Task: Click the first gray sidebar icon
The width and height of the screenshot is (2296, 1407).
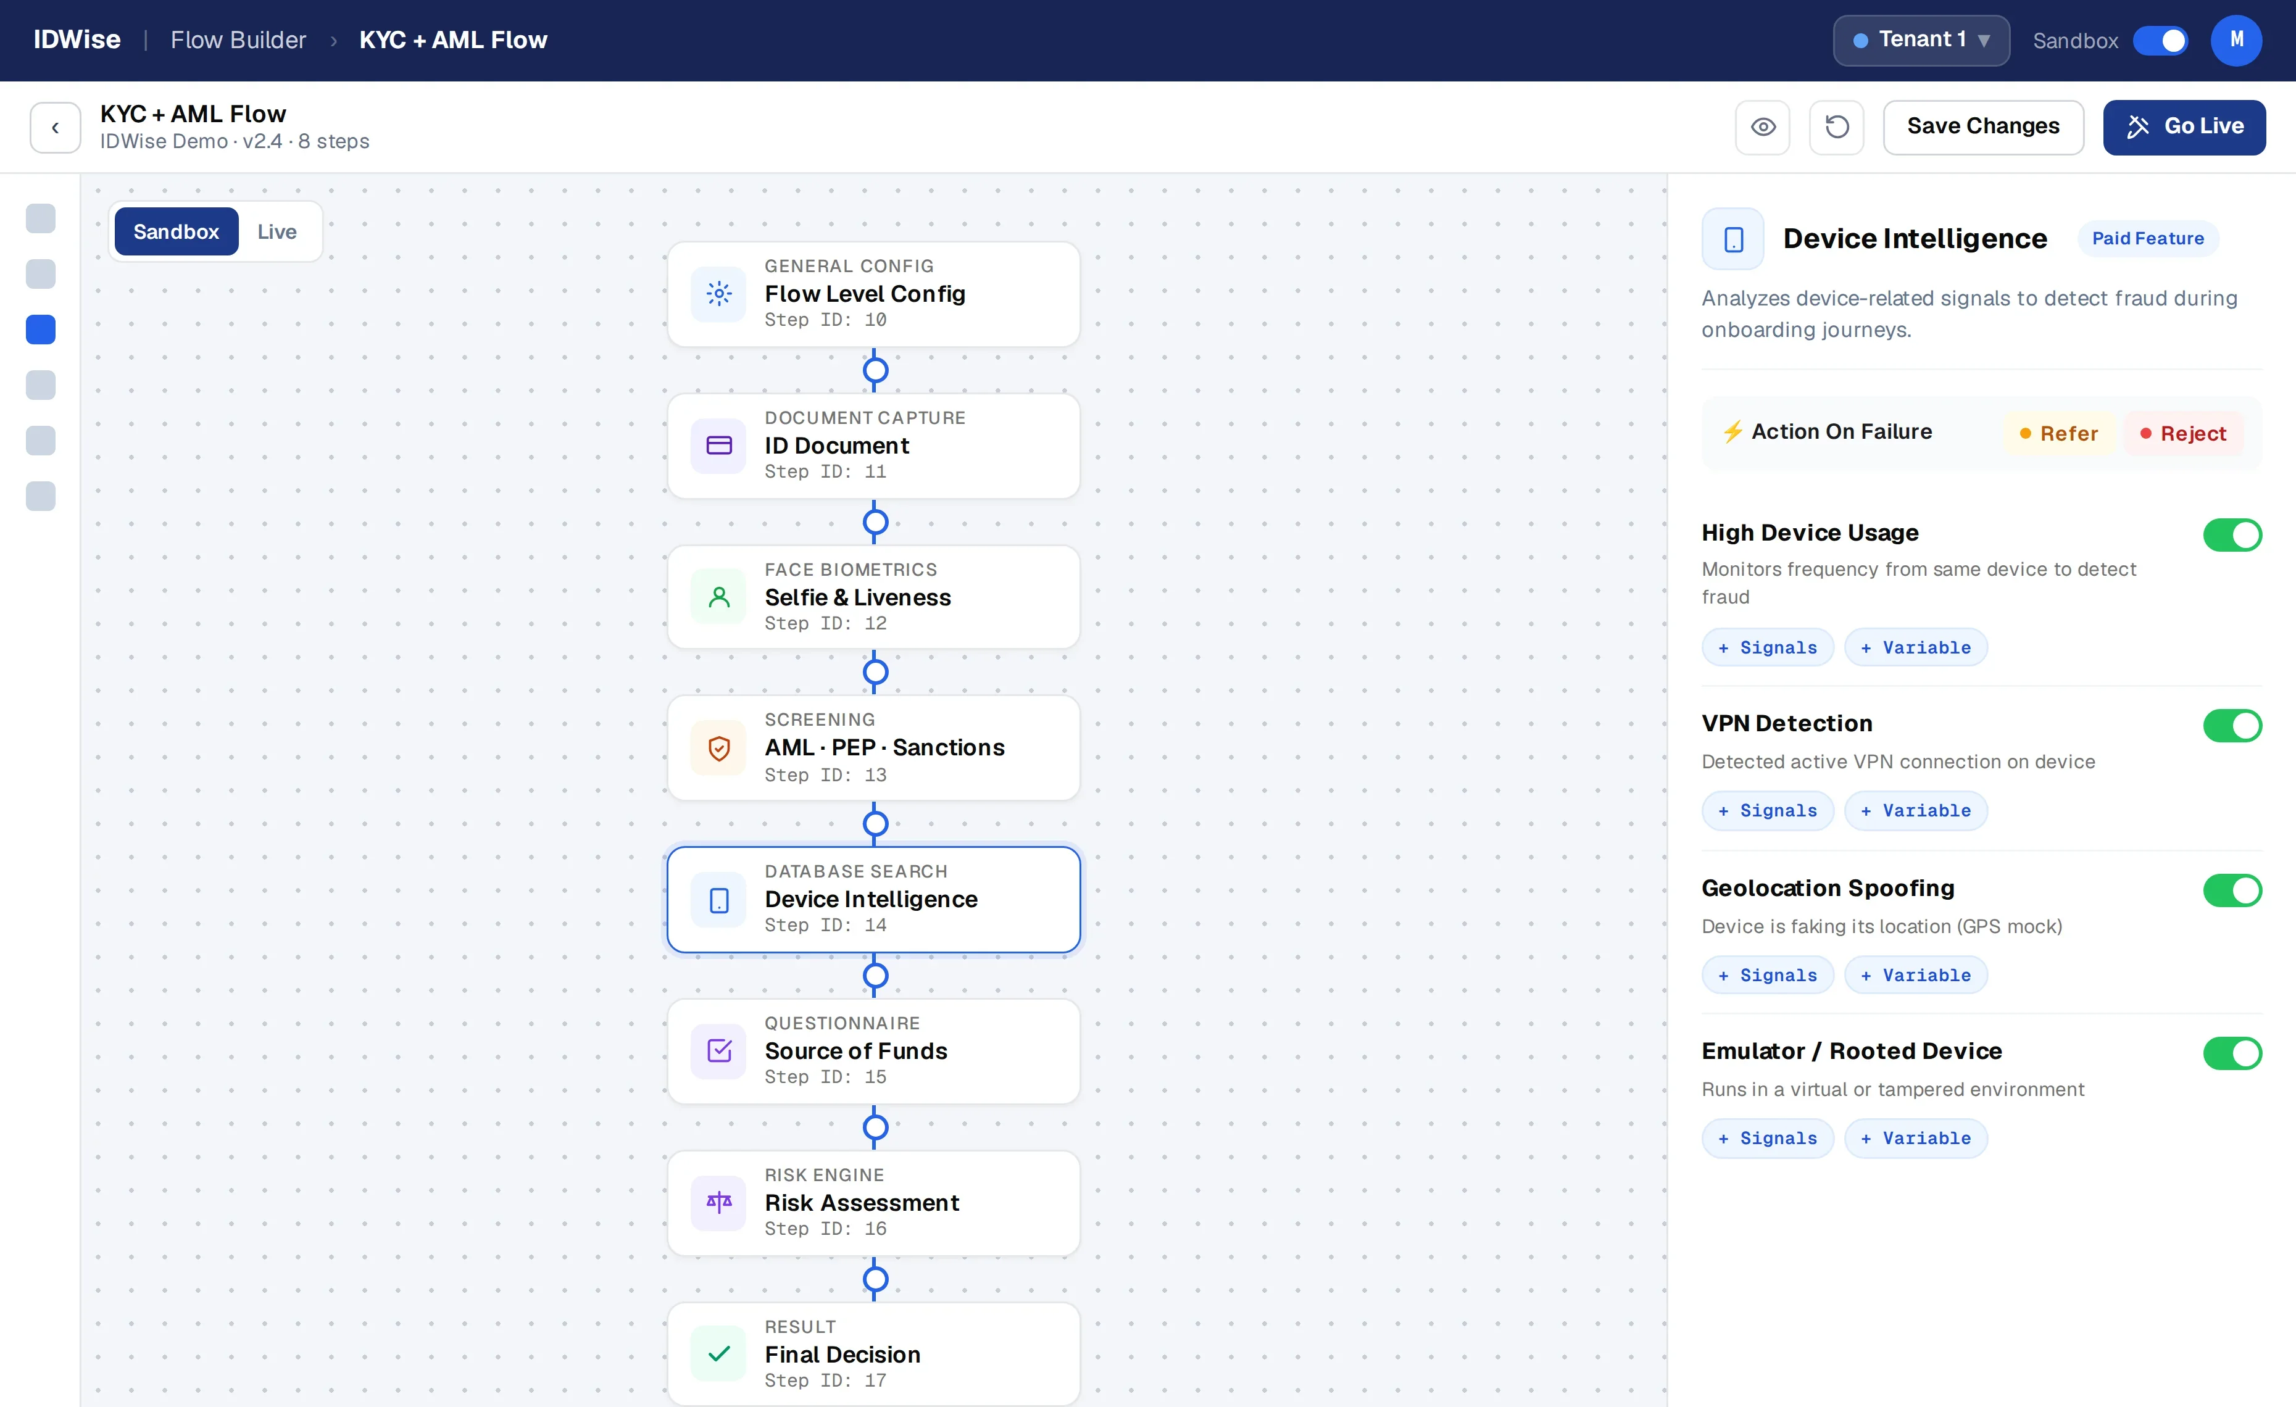Action: [41, 218]
